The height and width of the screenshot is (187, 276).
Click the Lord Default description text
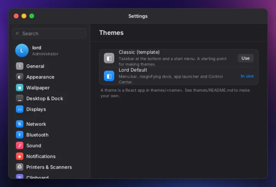click(171, 79)
